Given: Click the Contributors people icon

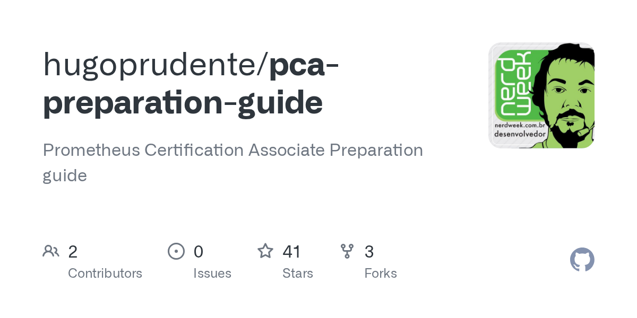Looking at the screenshot, I should click(51, 251).
